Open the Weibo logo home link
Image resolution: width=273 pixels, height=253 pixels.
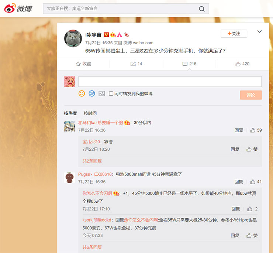click(18, 8)
